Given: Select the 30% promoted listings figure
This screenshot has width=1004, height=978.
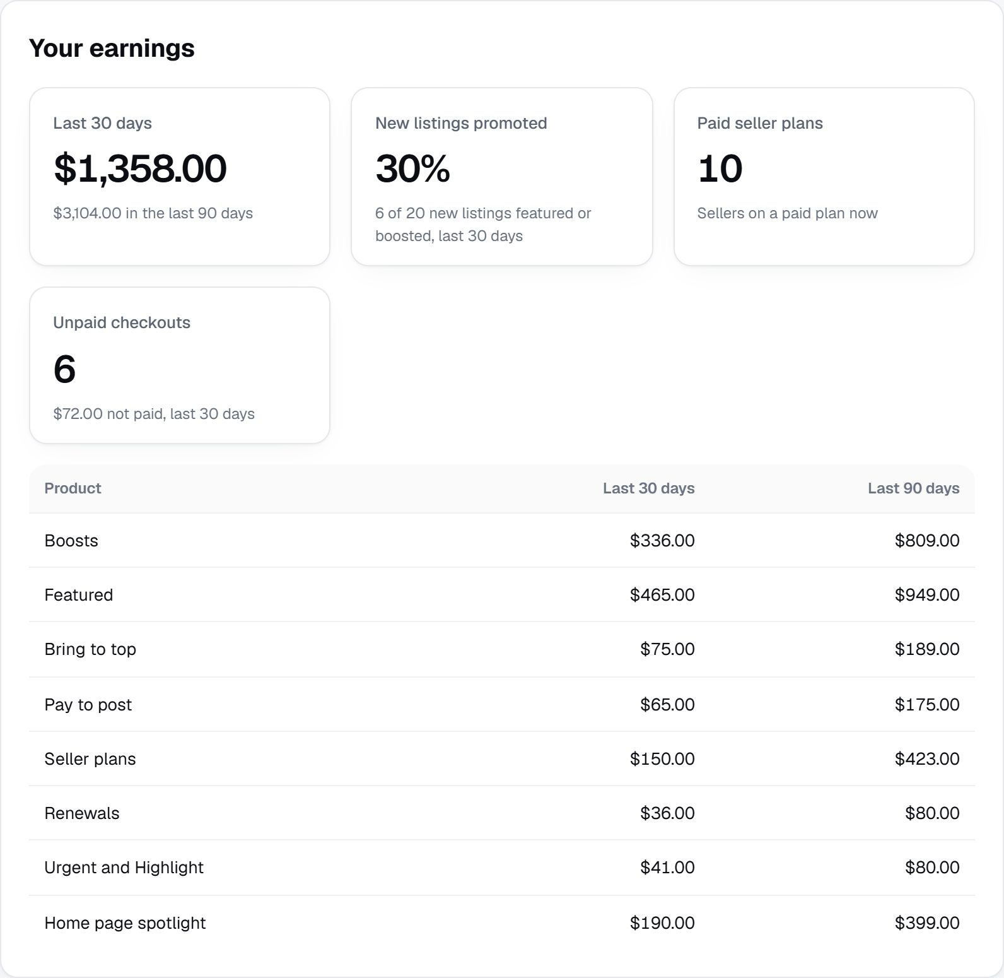Looking at the screenshot, I should coord(413,168).
